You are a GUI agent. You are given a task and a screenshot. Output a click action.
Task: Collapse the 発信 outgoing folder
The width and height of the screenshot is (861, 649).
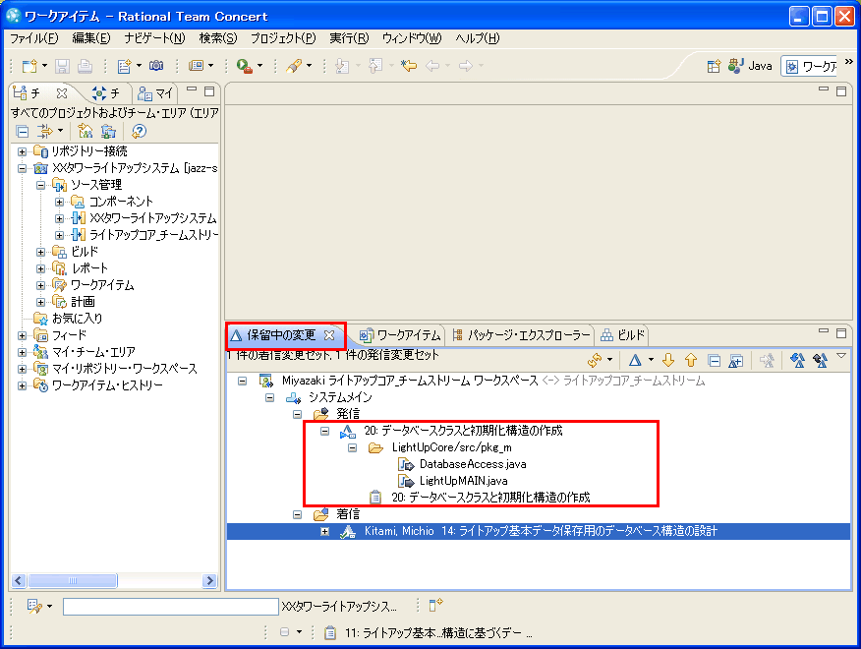click(x=297, y=414)
